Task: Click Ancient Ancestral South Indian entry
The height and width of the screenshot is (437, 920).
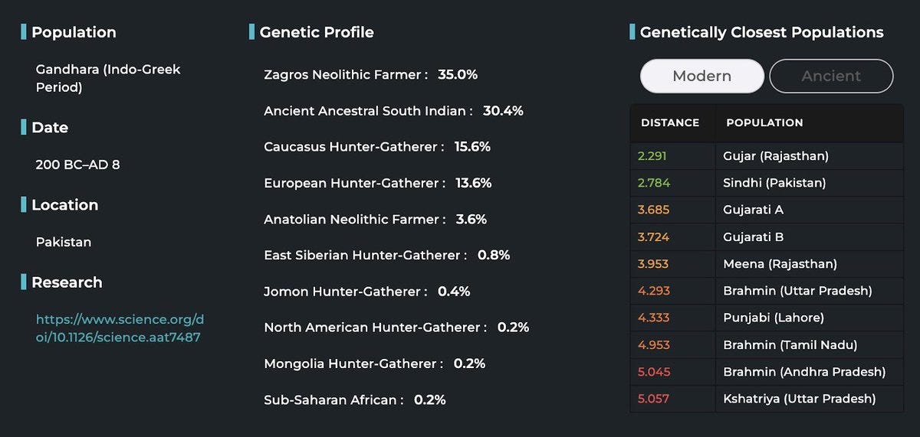Action: (x=368, y=111)
